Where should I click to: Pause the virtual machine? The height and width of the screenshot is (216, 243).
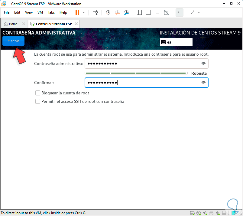coord(77,12)
